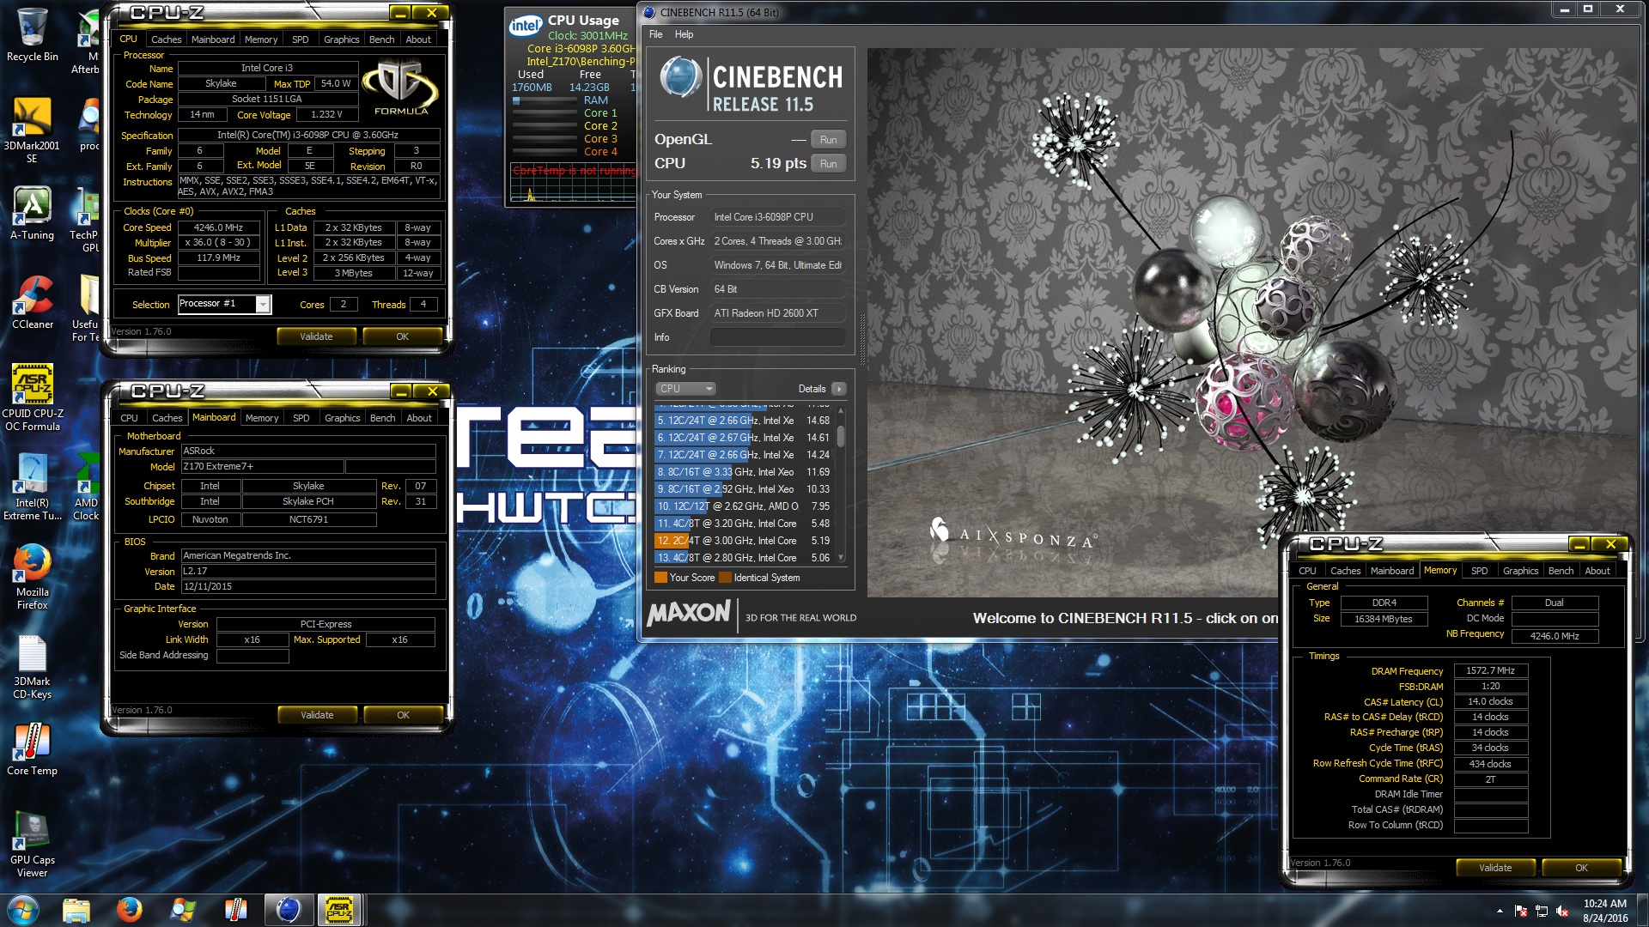The width and height of the screenshot is (1649, 927).
Task: Click the ASR CPU-Z taskbar icon
Action: pyautogui.click(x=339, y=910)
